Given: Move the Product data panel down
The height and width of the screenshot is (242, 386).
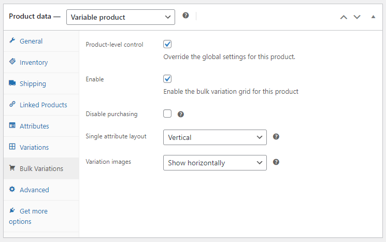Looking at the screenshot, I should click(x=357, y=17).
